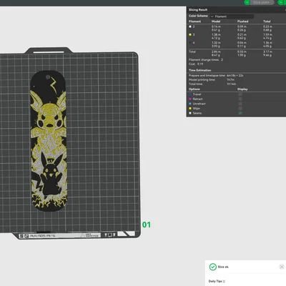Click the yellow Wipe legend color square
Screen dimensions: 286x286
pyautogui.click(x=190, y=109)
